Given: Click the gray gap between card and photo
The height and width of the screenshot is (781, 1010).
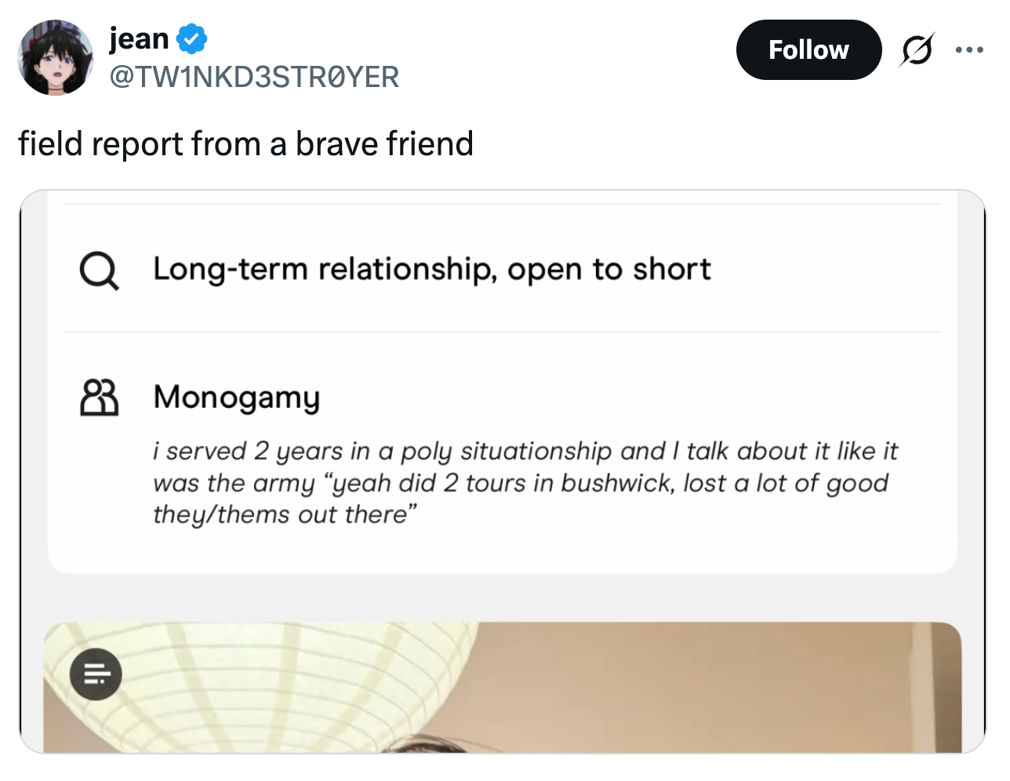Looking at the screenshot, I should click(502, 598).
